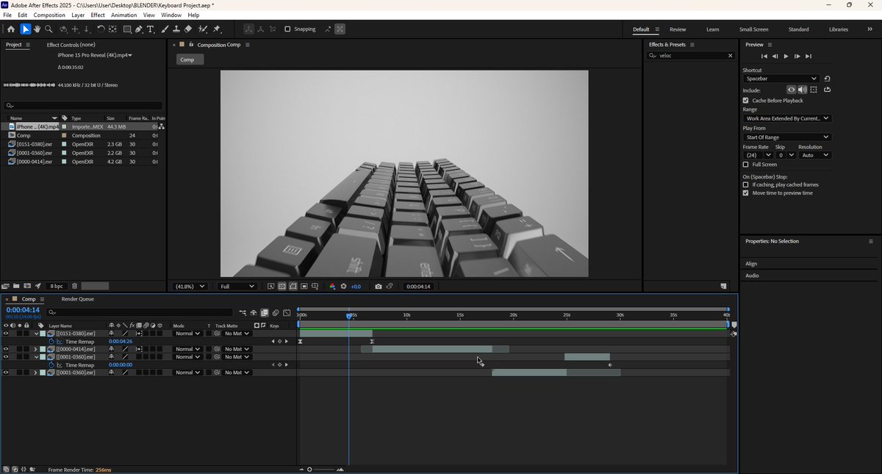
Task: Create a new composition from Project panel
Action: click(27, 286)
